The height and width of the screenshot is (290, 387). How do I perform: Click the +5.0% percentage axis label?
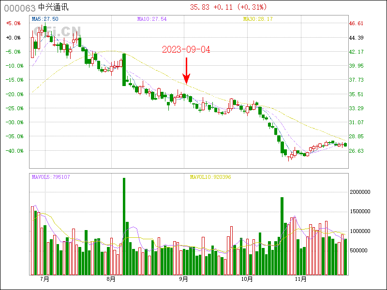(x=13, y=23)
